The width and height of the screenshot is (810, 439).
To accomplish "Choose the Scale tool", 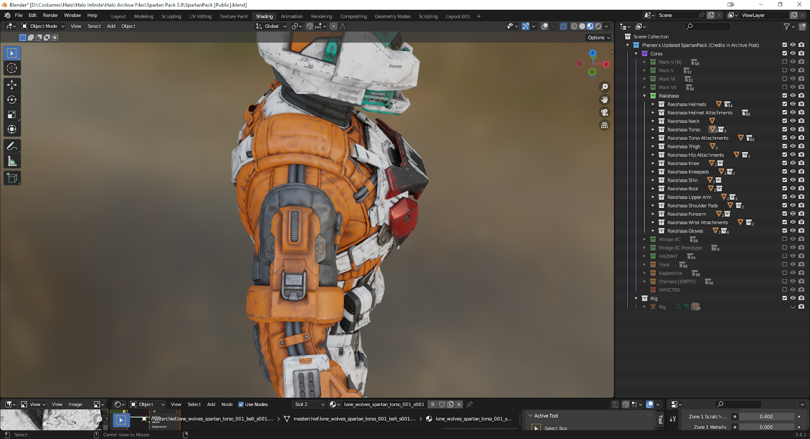I will pyautogui.click(x=12, y=115).
